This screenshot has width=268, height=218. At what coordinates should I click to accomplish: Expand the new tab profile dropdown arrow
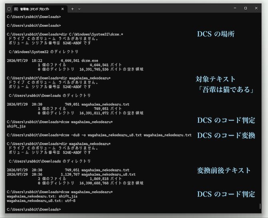79,9
